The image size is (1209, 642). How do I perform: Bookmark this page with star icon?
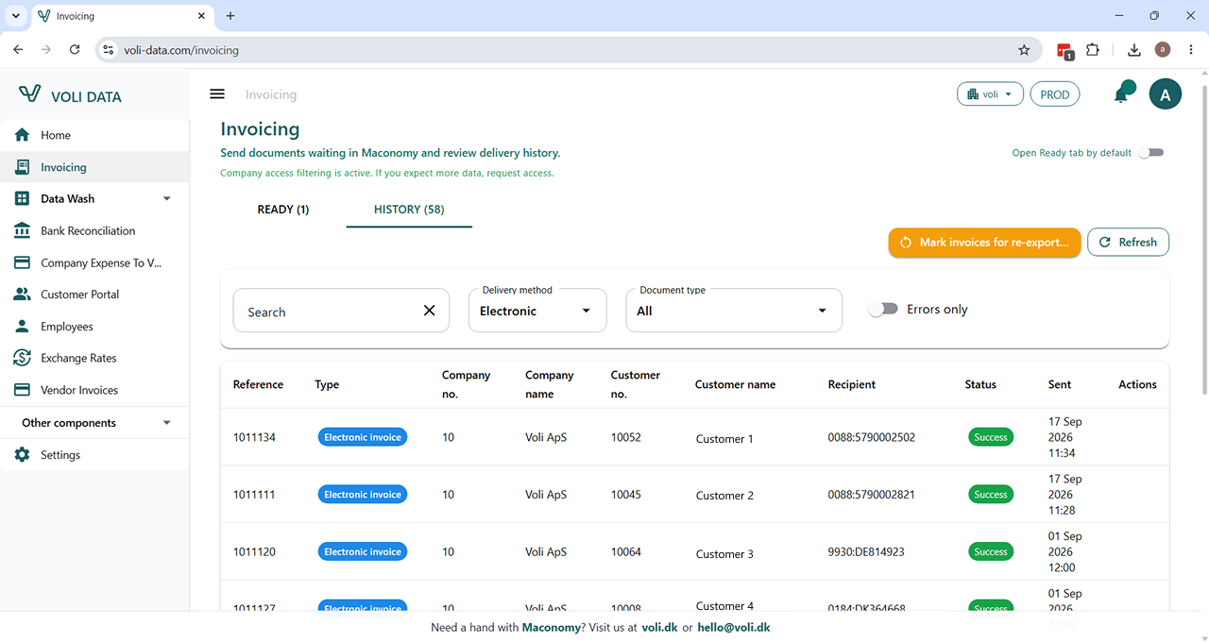pos(1024,50)
